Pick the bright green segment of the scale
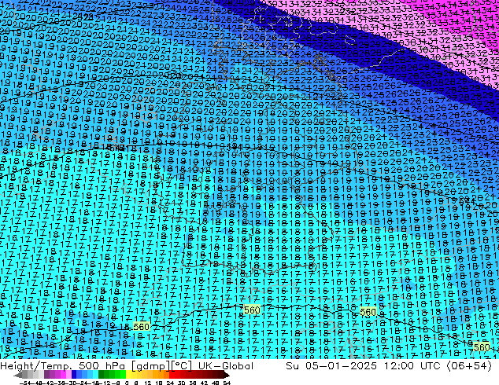 coord(123,375)
